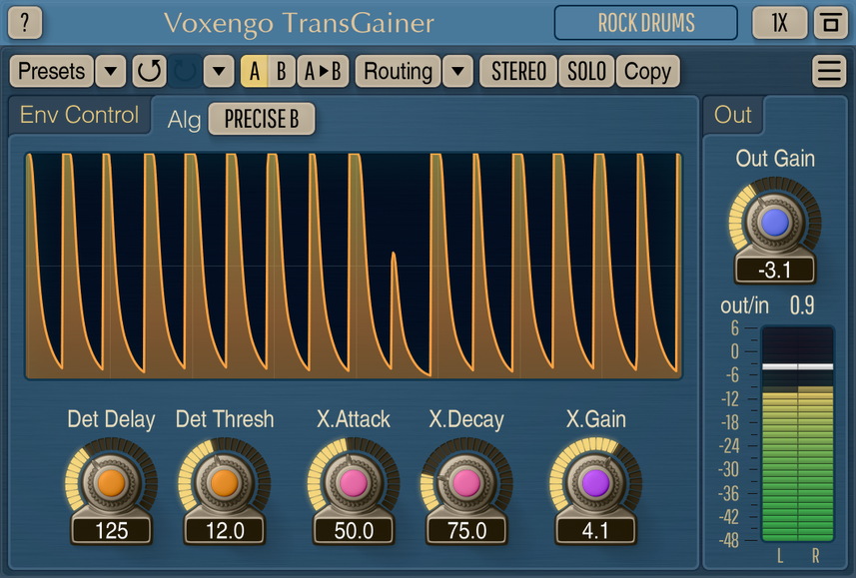Change the PRECISE B algorithm selector

262,119
